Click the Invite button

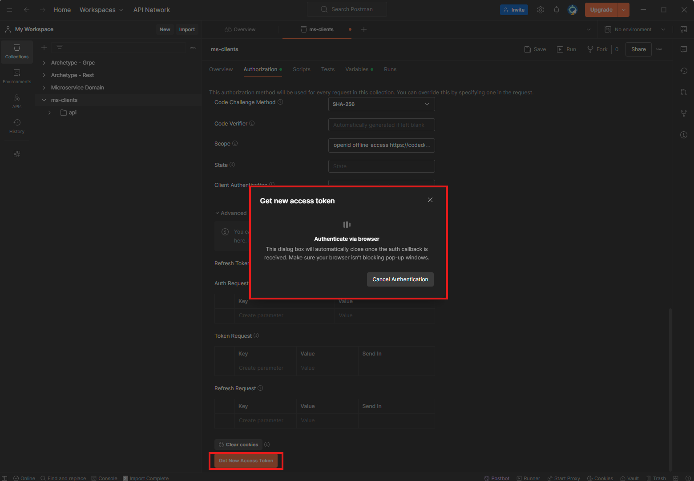coord(514,10)
